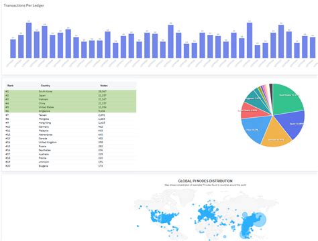
Task: Select the Nodes column header
Action: point(104,86)
